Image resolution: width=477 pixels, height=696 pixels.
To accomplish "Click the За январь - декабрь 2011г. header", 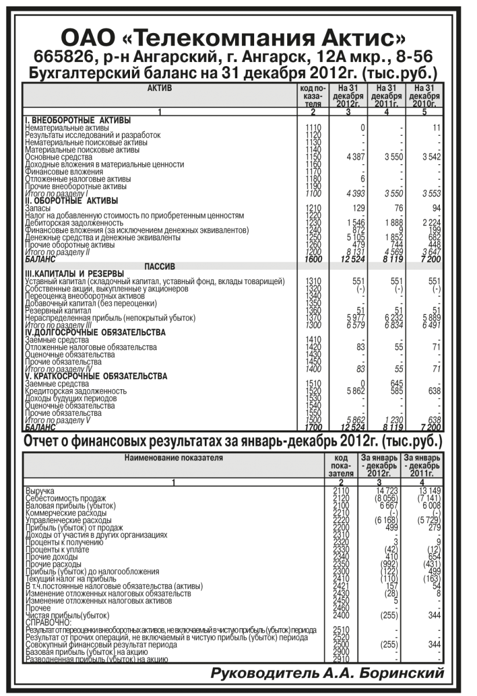I will [424, 466].
